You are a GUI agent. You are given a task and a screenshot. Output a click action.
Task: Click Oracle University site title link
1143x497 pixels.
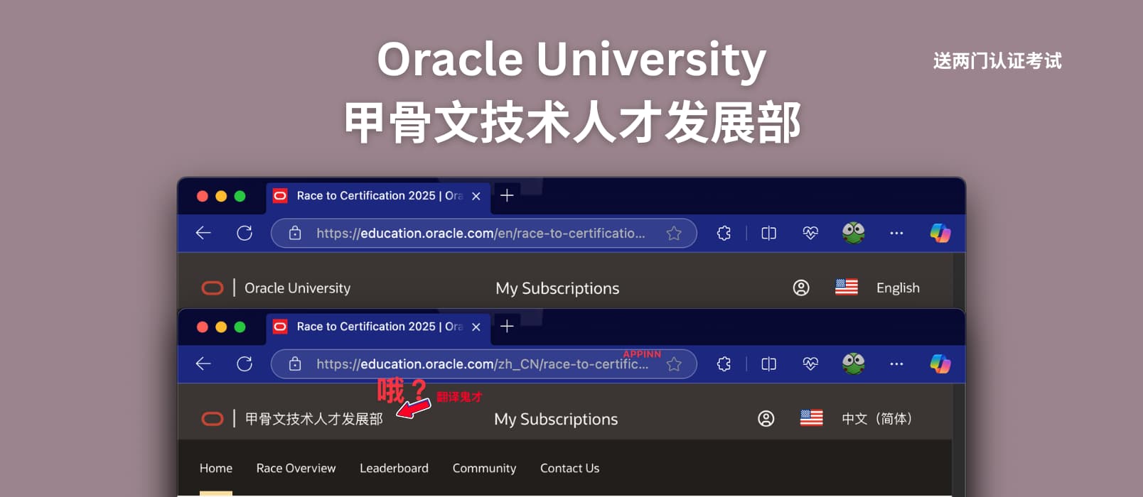(297, 288)
